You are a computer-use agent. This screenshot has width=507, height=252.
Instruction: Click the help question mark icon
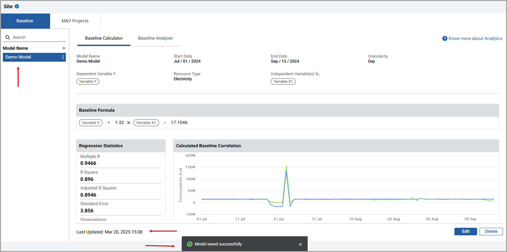pos(445,38)
